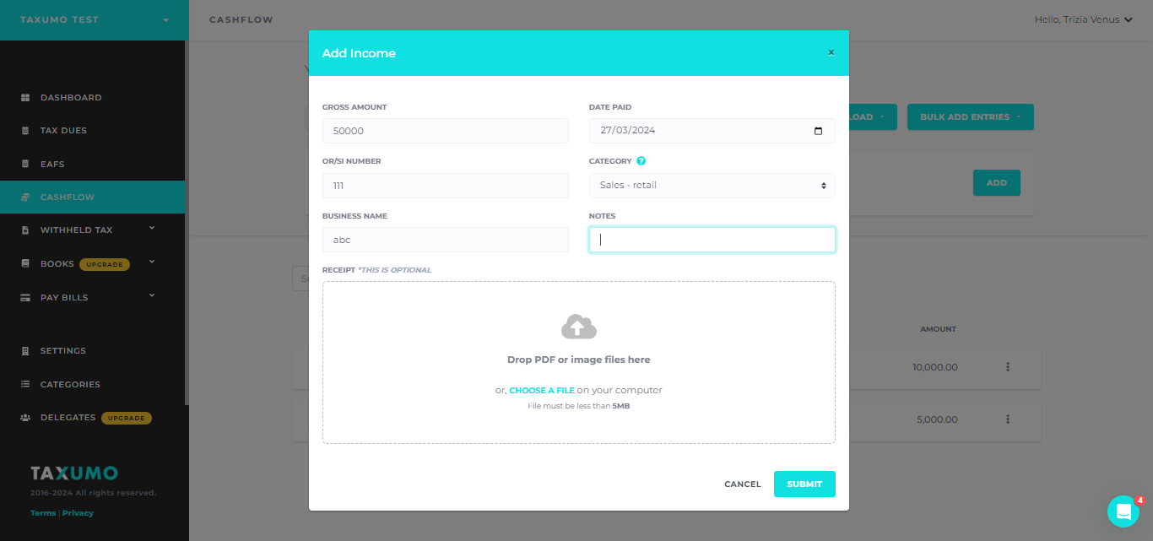Click the Date Paid field

point(712,131)
